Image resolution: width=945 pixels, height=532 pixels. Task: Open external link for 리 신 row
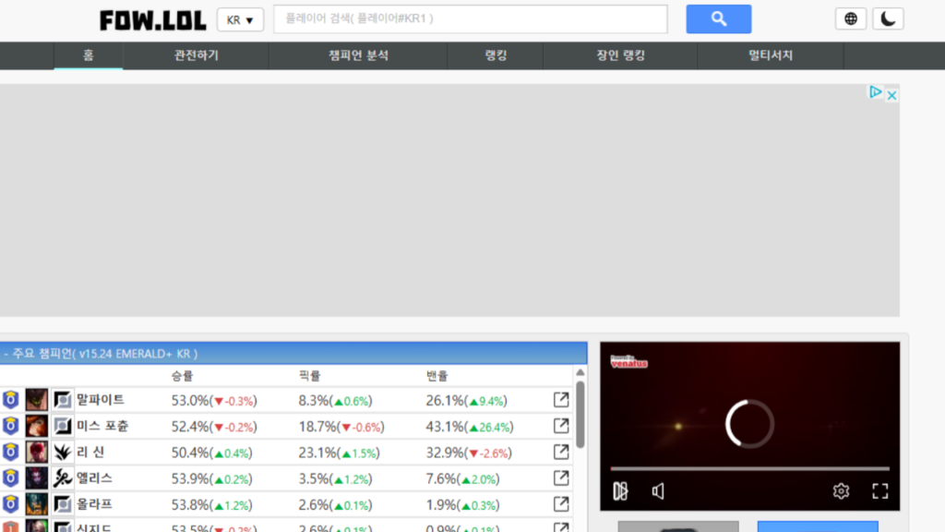point(560,452)
